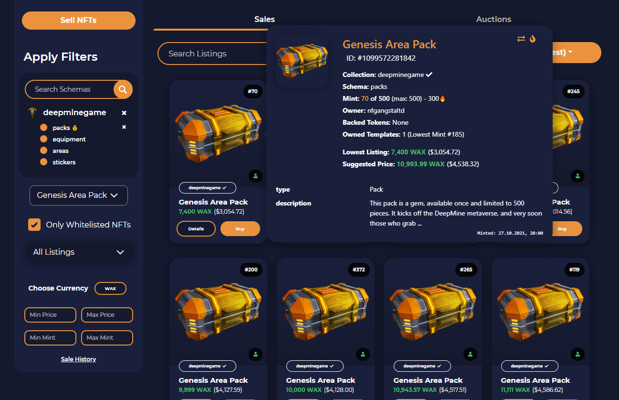Click the 10,943.57 WAX price text

415,390
